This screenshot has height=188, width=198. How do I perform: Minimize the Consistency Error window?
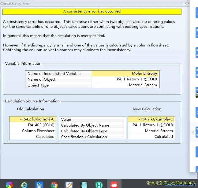pos(184,4)
